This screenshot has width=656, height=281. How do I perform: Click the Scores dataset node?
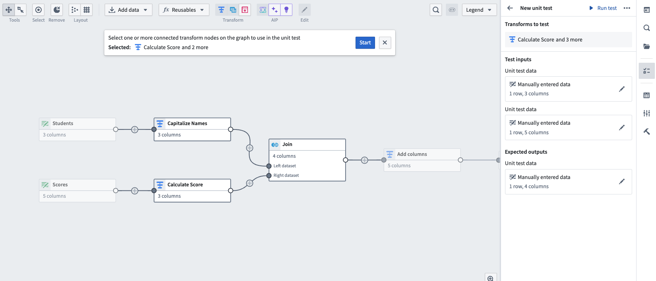coord(77,190)
